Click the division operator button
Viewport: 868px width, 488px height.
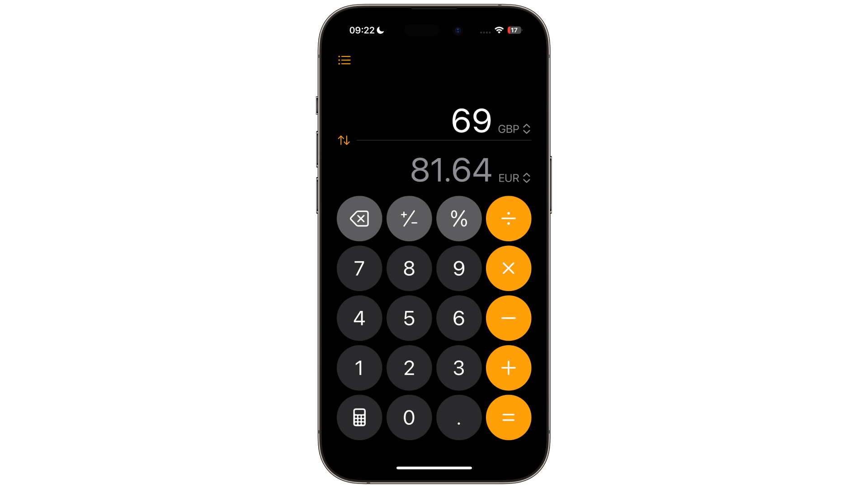pyautogui.click(x=508, y=218)
